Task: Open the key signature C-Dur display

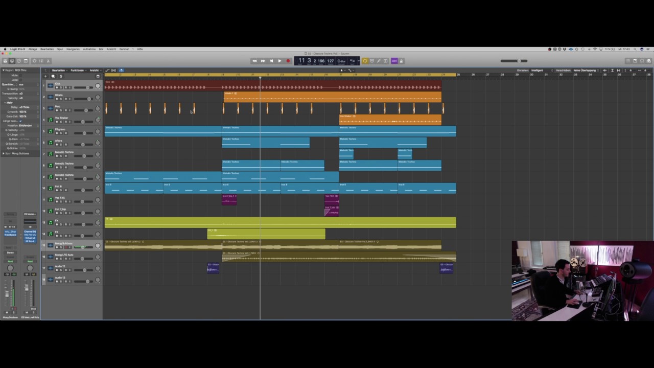Action: tap(341, 61)
